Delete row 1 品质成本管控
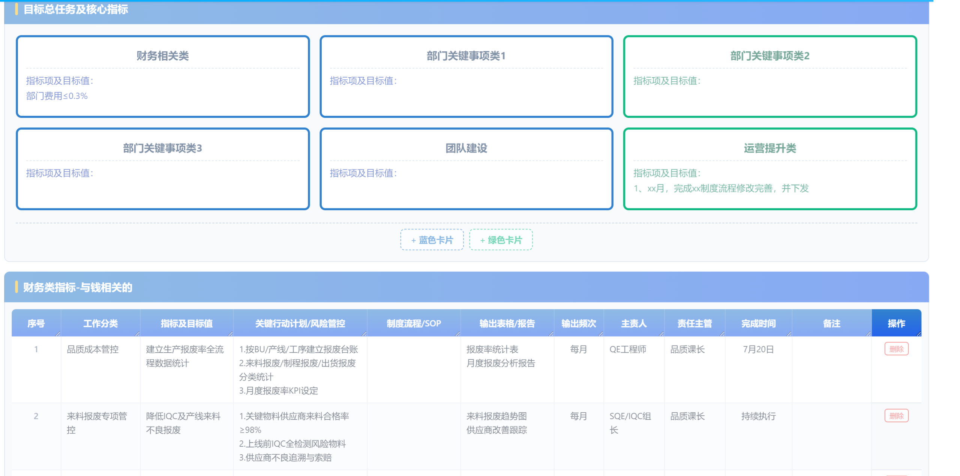Viewport: 960px width, 476px height. pyautogui.click(x=896, y=349)
